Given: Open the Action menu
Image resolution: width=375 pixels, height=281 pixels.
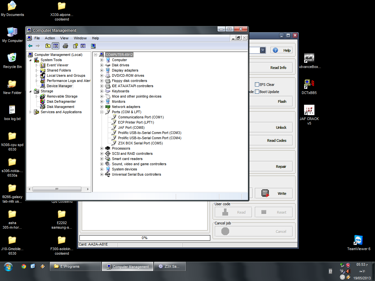Looking at the screenshot, I should (x=50, y=38).
